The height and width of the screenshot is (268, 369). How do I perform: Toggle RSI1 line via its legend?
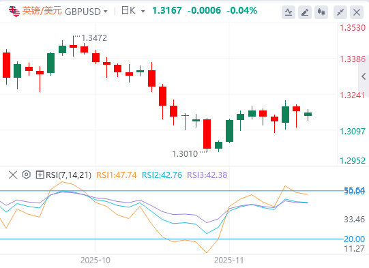coord(117,175)
